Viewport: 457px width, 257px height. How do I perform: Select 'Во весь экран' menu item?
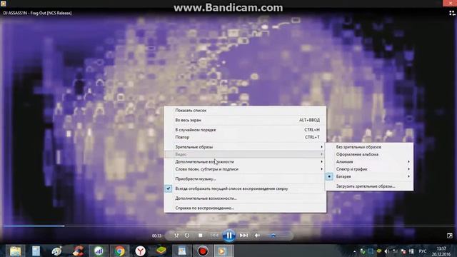pos(245,120)
